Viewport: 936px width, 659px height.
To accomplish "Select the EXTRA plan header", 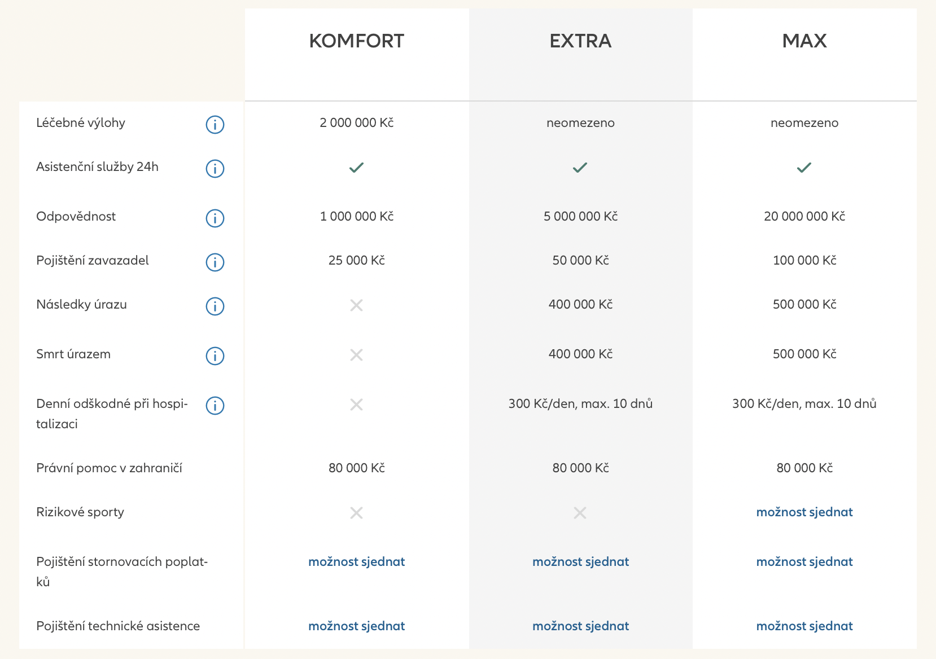I will [x=580, y=41].
